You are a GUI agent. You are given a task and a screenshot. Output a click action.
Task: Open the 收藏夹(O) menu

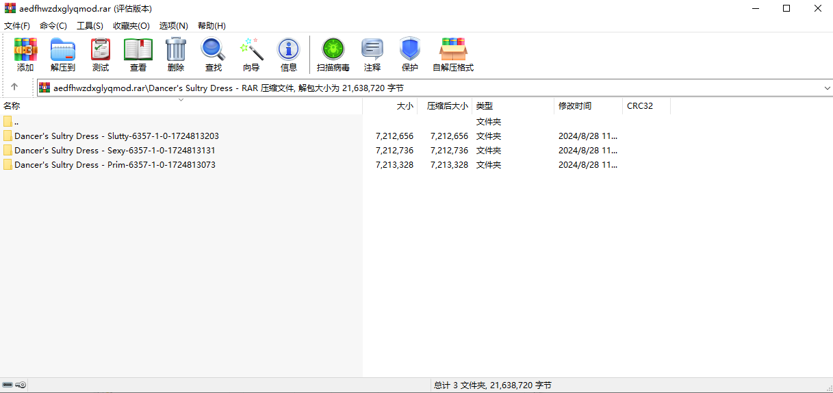point(131,25)
